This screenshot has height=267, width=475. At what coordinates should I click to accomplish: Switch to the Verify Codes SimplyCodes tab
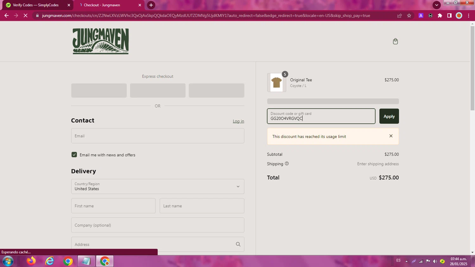coord(37,5)
